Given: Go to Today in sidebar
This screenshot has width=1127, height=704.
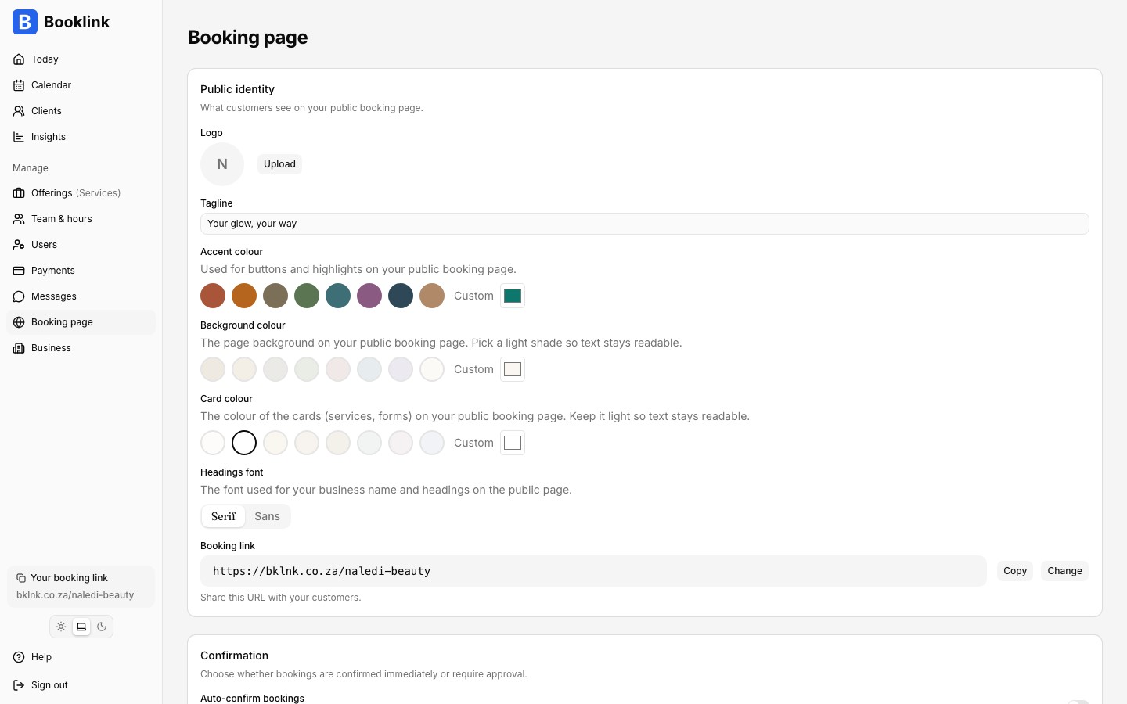Looking at the screenshot, I should click(x=81, y=59).
